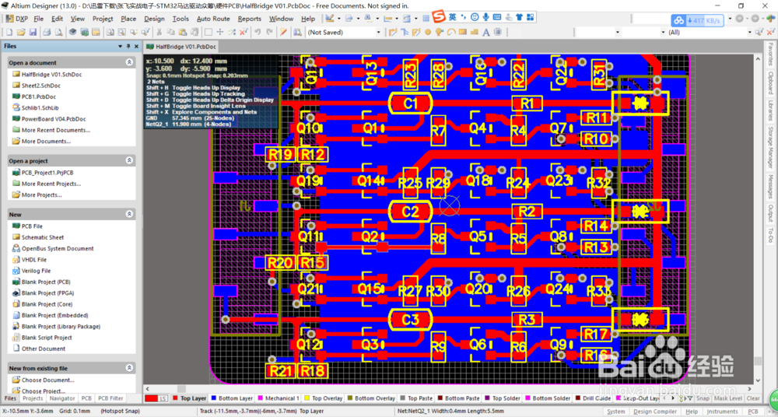The image size is (778, 417).
Task: Open the (Not Saved) view configuration dropdown
Action: [x=379, y=32]
